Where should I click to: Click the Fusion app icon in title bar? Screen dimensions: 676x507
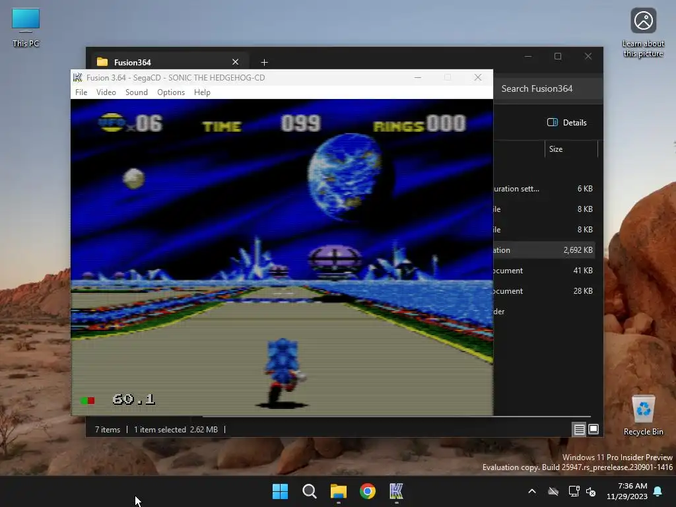tap(78, 78)
